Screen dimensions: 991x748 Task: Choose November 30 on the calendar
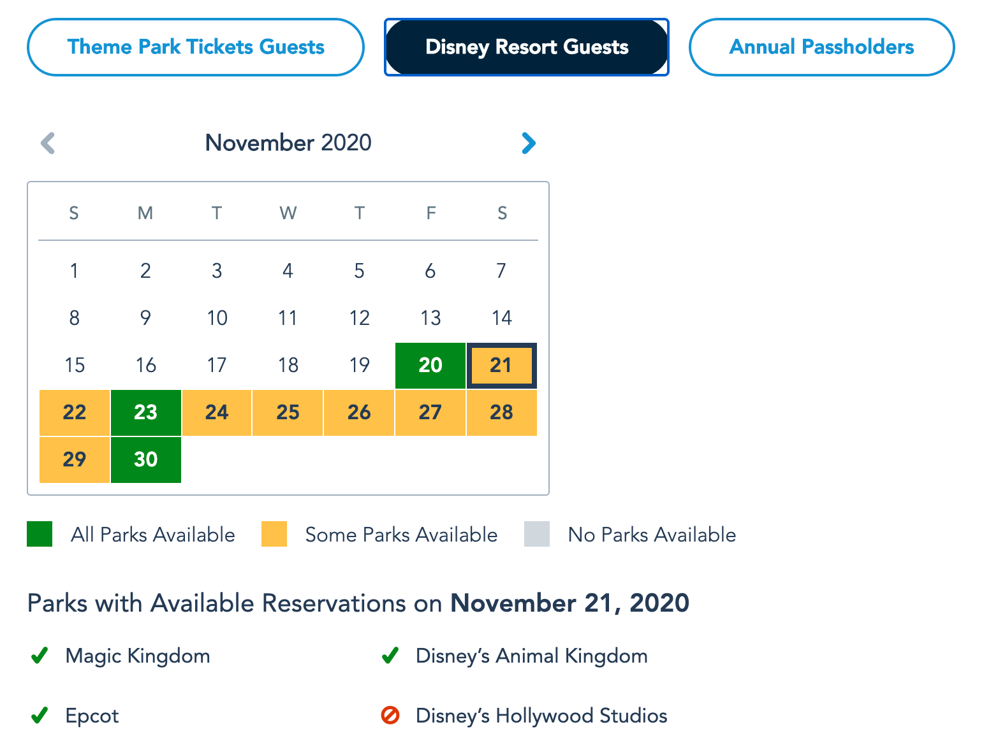click(145, 459)
